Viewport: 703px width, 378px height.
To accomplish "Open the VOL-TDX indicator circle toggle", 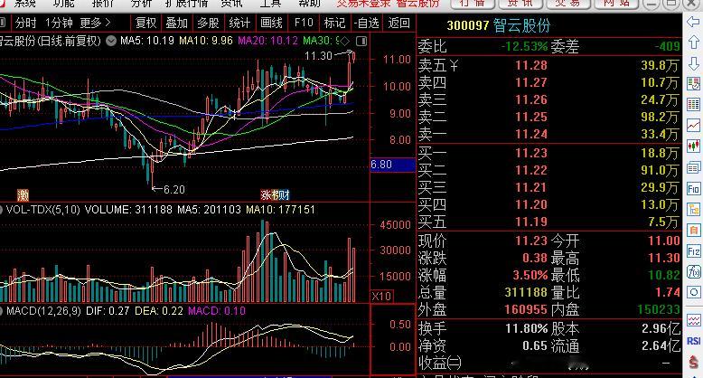I will pyautogui.click(x=1, y=210).
